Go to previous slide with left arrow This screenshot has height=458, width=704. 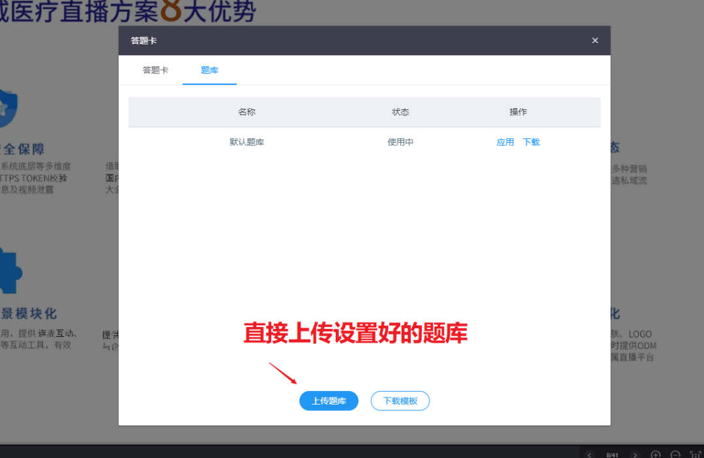589,454
